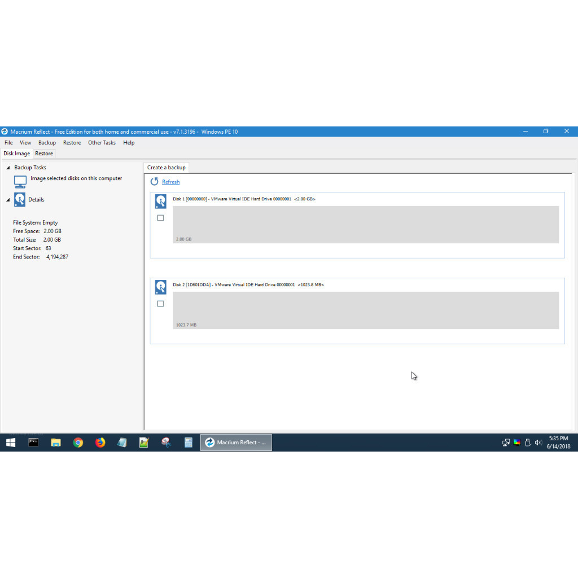Launch Firefox from the taskbar

point(100,443)
